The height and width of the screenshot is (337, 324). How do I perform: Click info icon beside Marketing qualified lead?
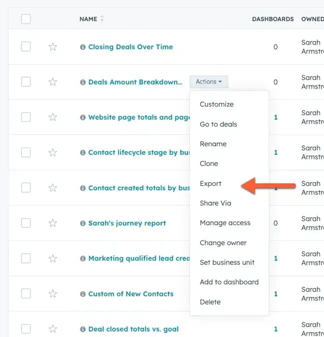[83, 258]
